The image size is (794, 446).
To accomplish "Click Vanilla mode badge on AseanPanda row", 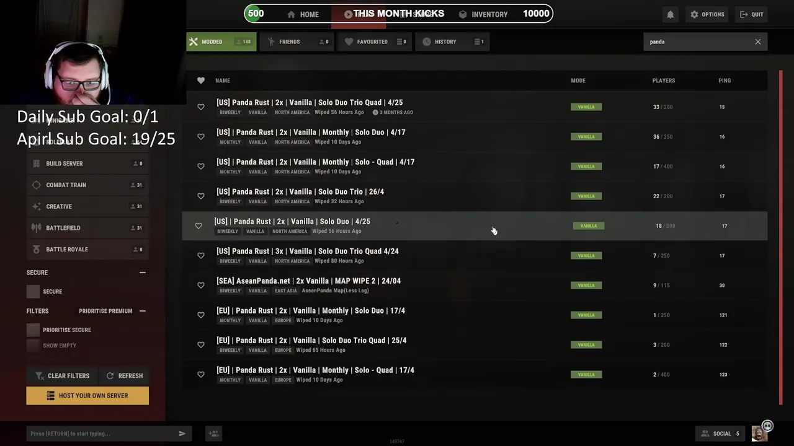I will pyautogui.click(x=586, y=286).
